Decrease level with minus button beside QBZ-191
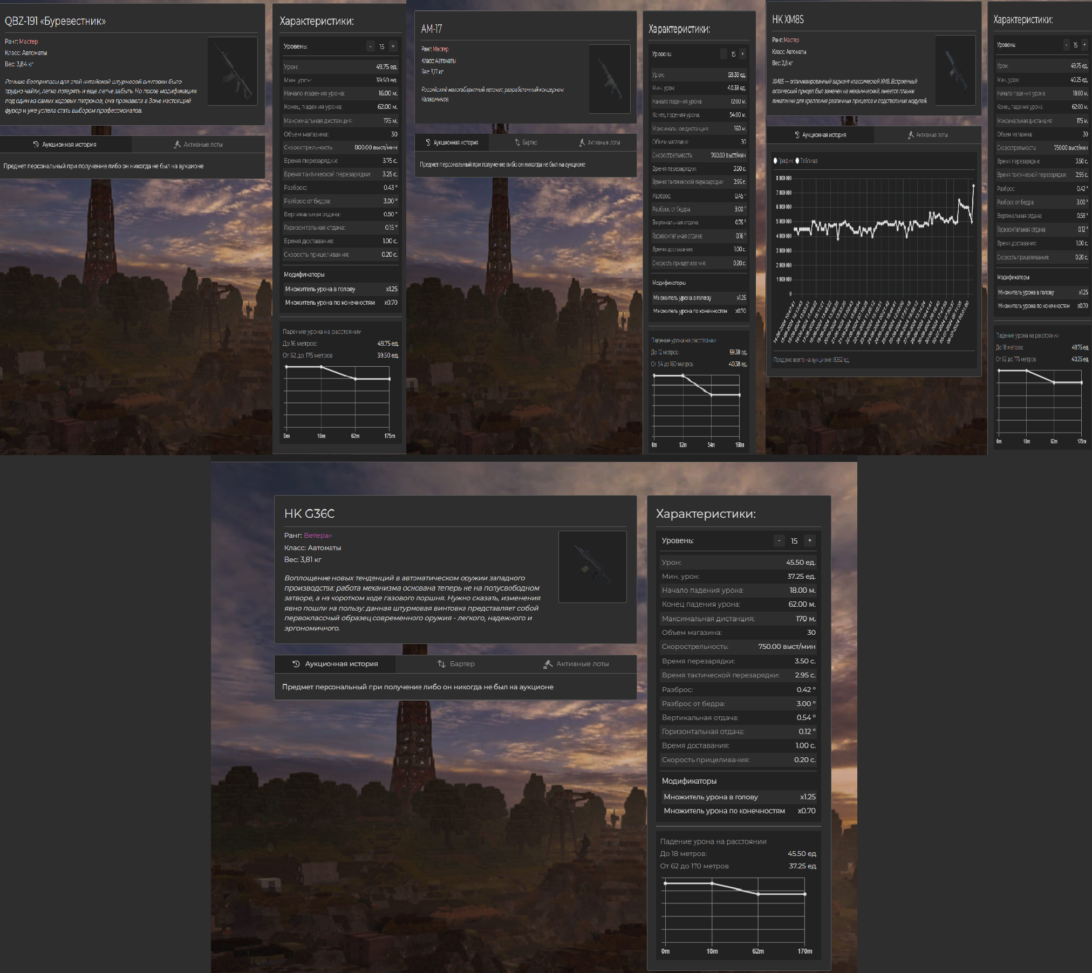The image size is (1092, 973). click(x=371, y=46)
